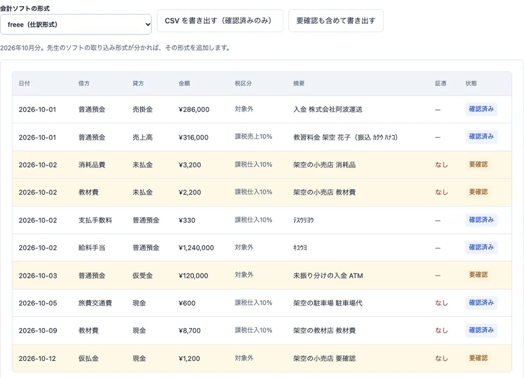Click summary 架空の駐車場 駐車場代
The image size is (524, 378).
pyautogui.click(x=328, y=303)
